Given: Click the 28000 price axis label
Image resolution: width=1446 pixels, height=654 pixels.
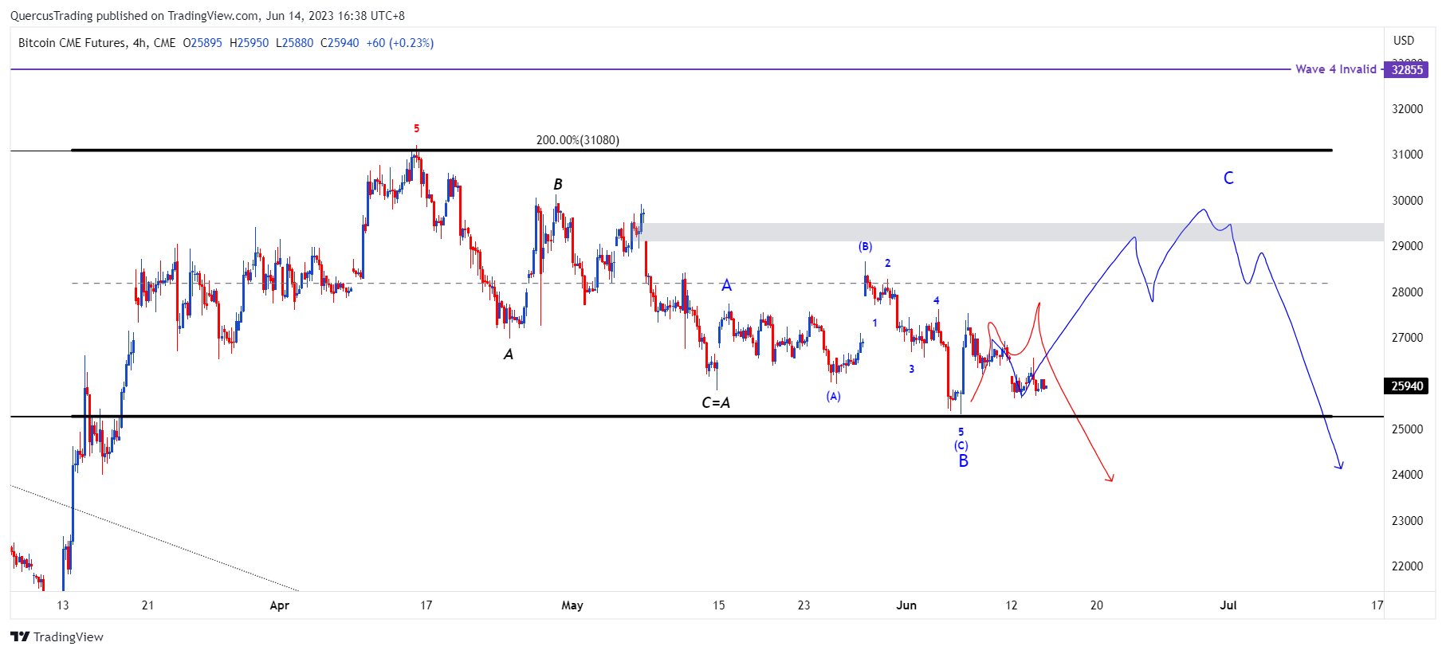Looking at the screenshot, I should coord(1407,292).
